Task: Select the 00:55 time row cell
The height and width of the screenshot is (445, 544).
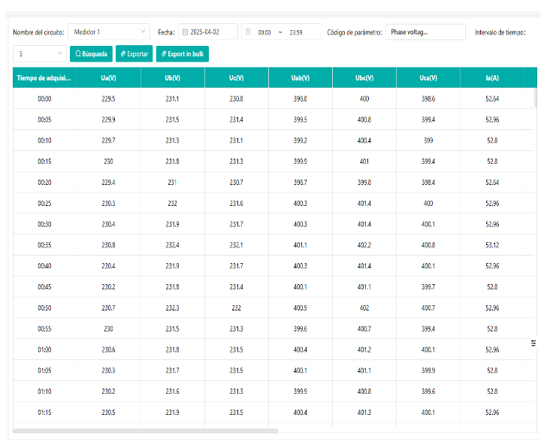Action: pyautogui.click(x=44, y=328)
